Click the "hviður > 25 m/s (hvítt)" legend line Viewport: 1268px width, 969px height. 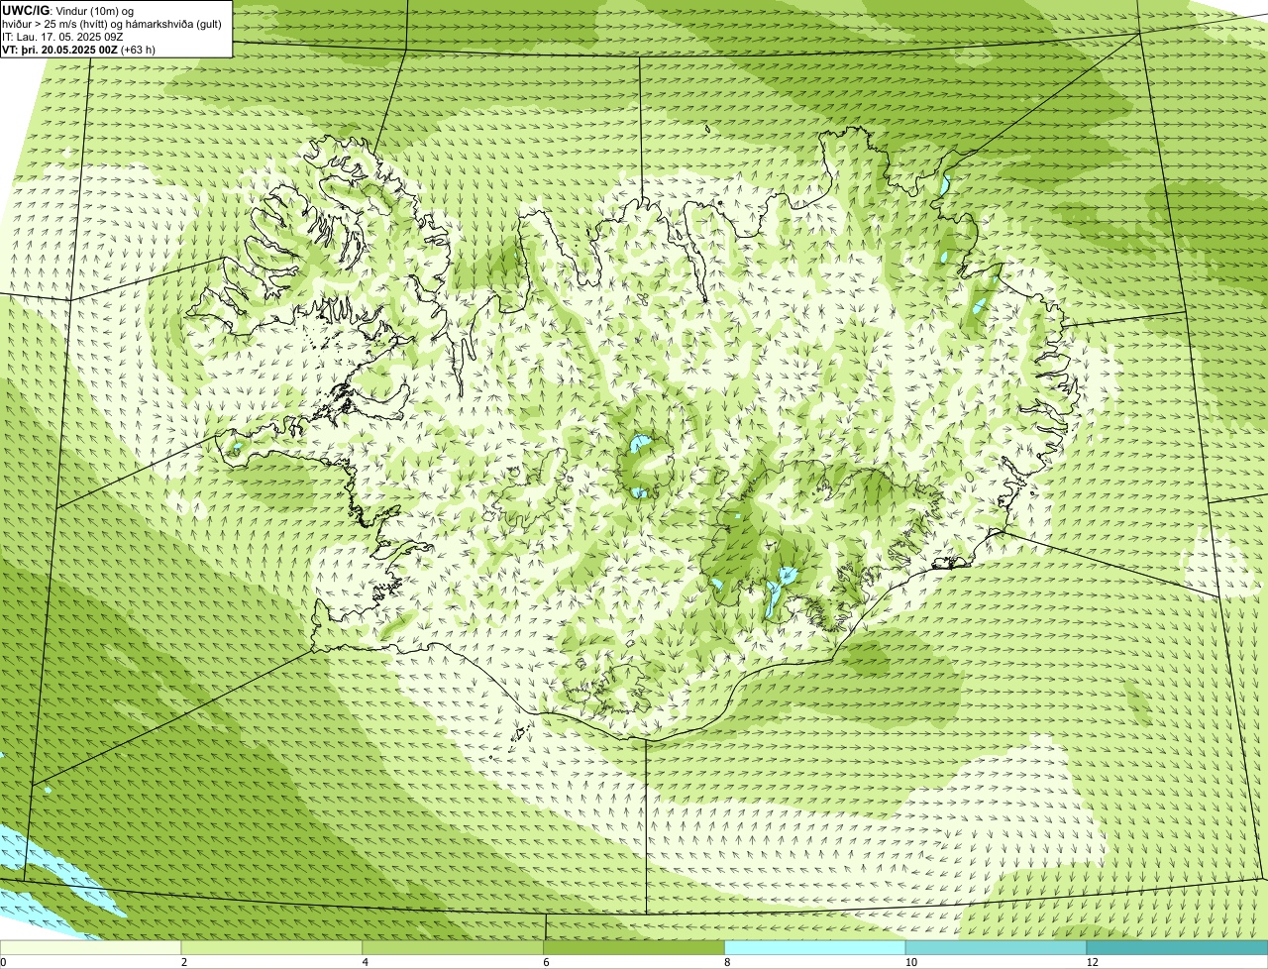pos(113,23)
